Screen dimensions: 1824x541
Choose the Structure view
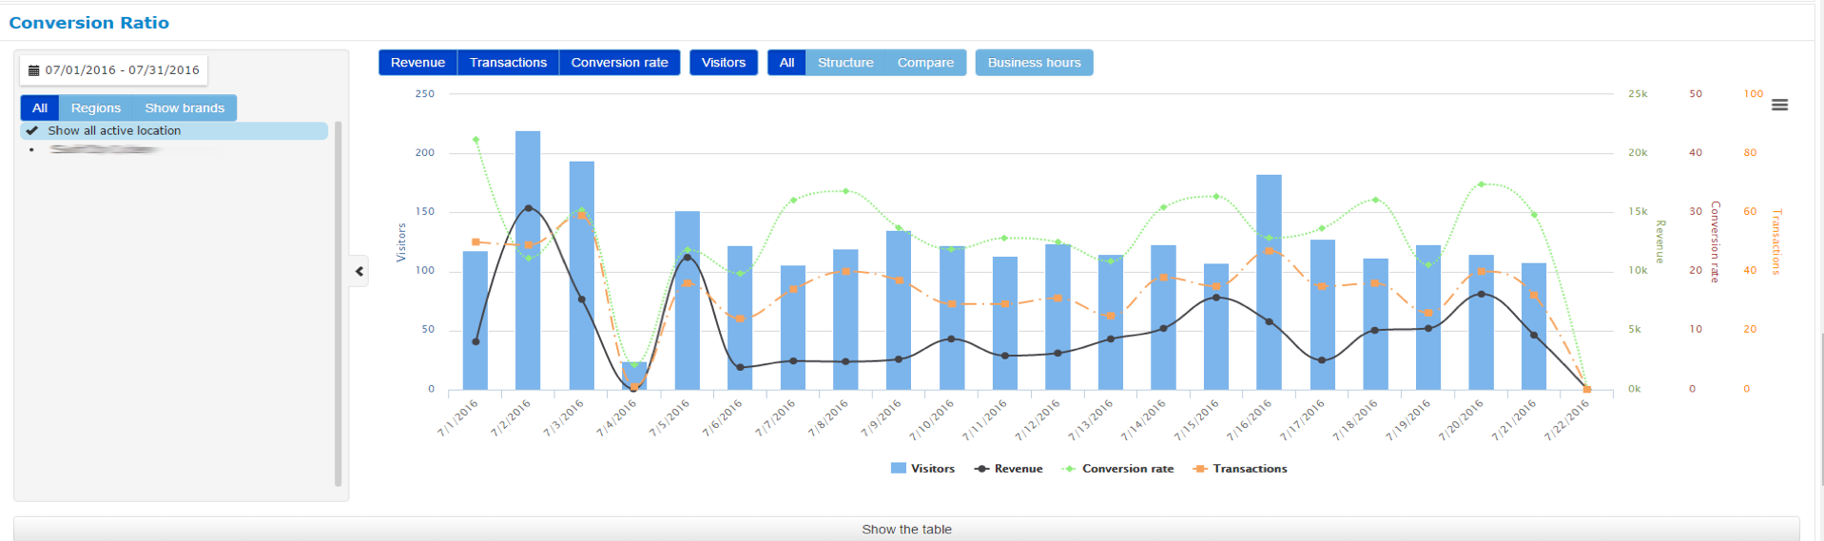coord(845,63)
